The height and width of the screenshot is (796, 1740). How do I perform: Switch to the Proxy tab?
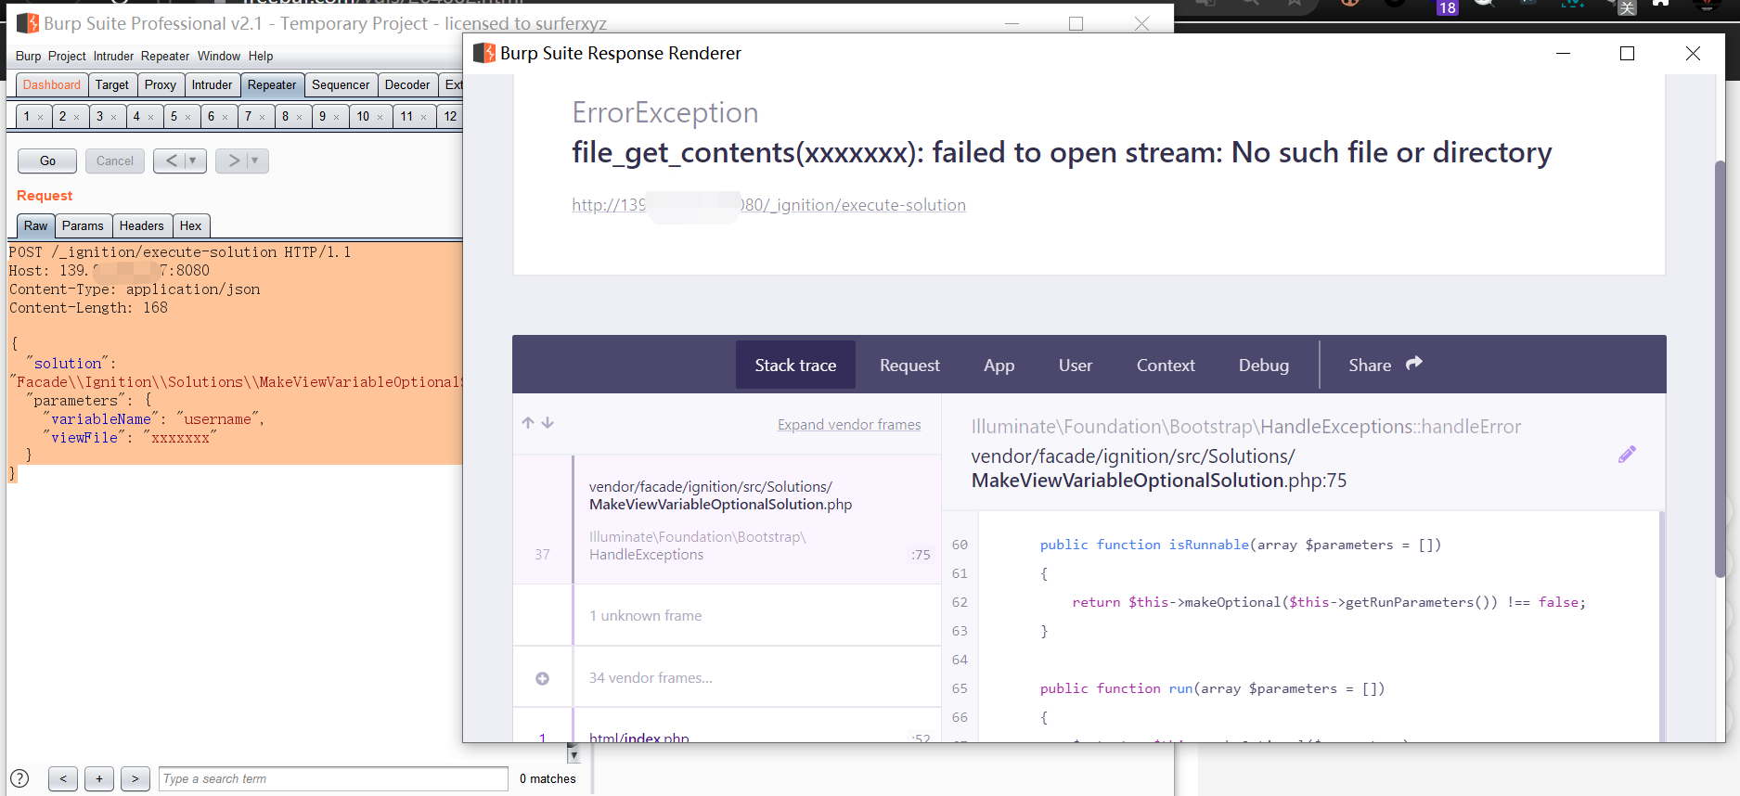click(x=161, y=84)
